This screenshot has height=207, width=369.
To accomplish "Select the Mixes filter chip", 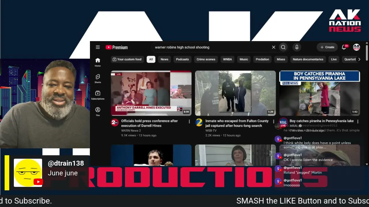I will point(281,59).
